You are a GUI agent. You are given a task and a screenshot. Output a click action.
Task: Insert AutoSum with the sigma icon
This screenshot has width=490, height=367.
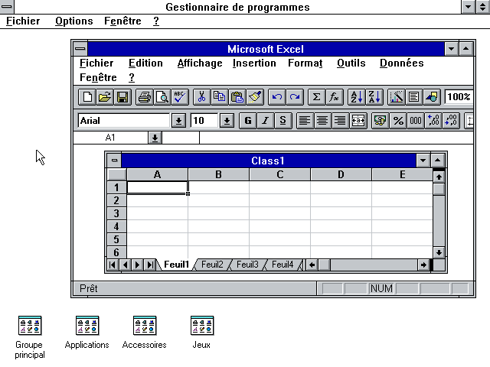(316, 97)
